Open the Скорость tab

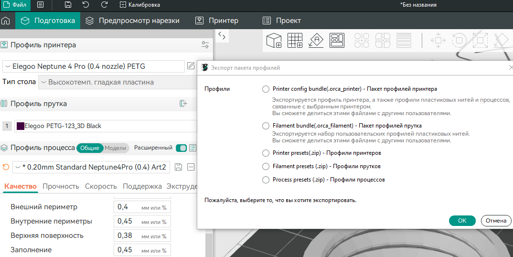coord(101,186)
